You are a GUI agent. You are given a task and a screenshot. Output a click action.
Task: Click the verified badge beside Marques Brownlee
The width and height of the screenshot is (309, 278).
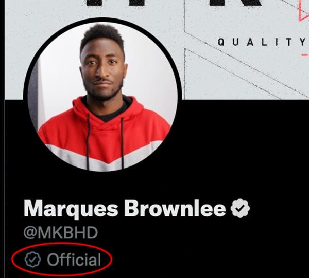(x=240, y=208)
